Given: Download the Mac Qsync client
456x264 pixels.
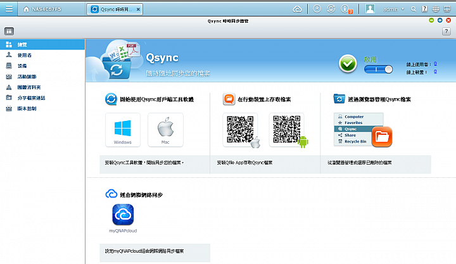Looking at the screenshot, I should 165,130.
